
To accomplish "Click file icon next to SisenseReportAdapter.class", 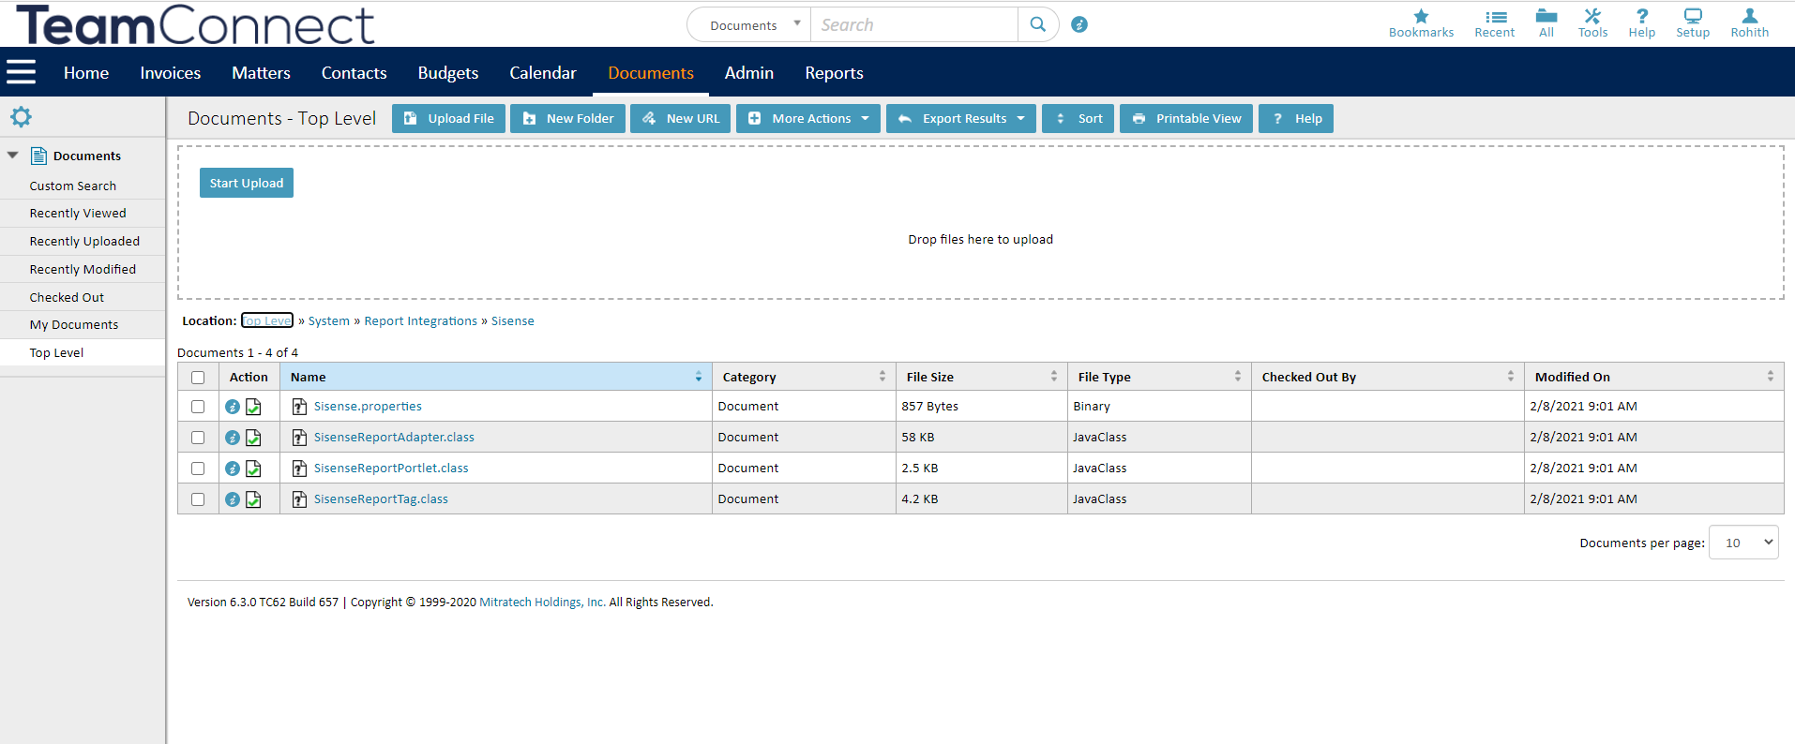I will point(299,438).
